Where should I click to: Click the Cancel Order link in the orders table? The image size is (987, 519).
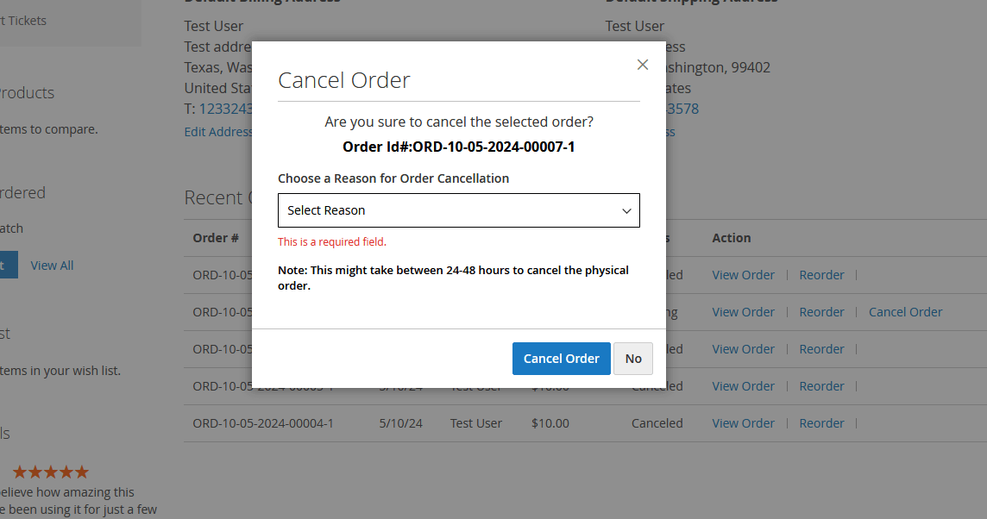coord(905,312)
